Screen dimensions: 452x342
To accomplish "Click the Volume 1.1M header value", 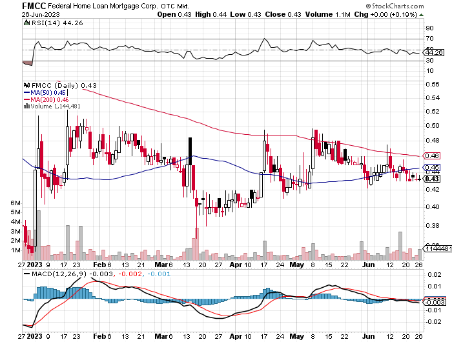I will [x=328, y=14].
